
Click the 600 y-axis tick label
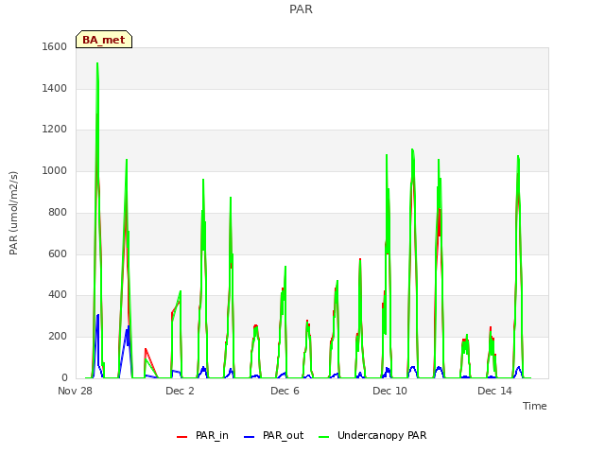58,254
